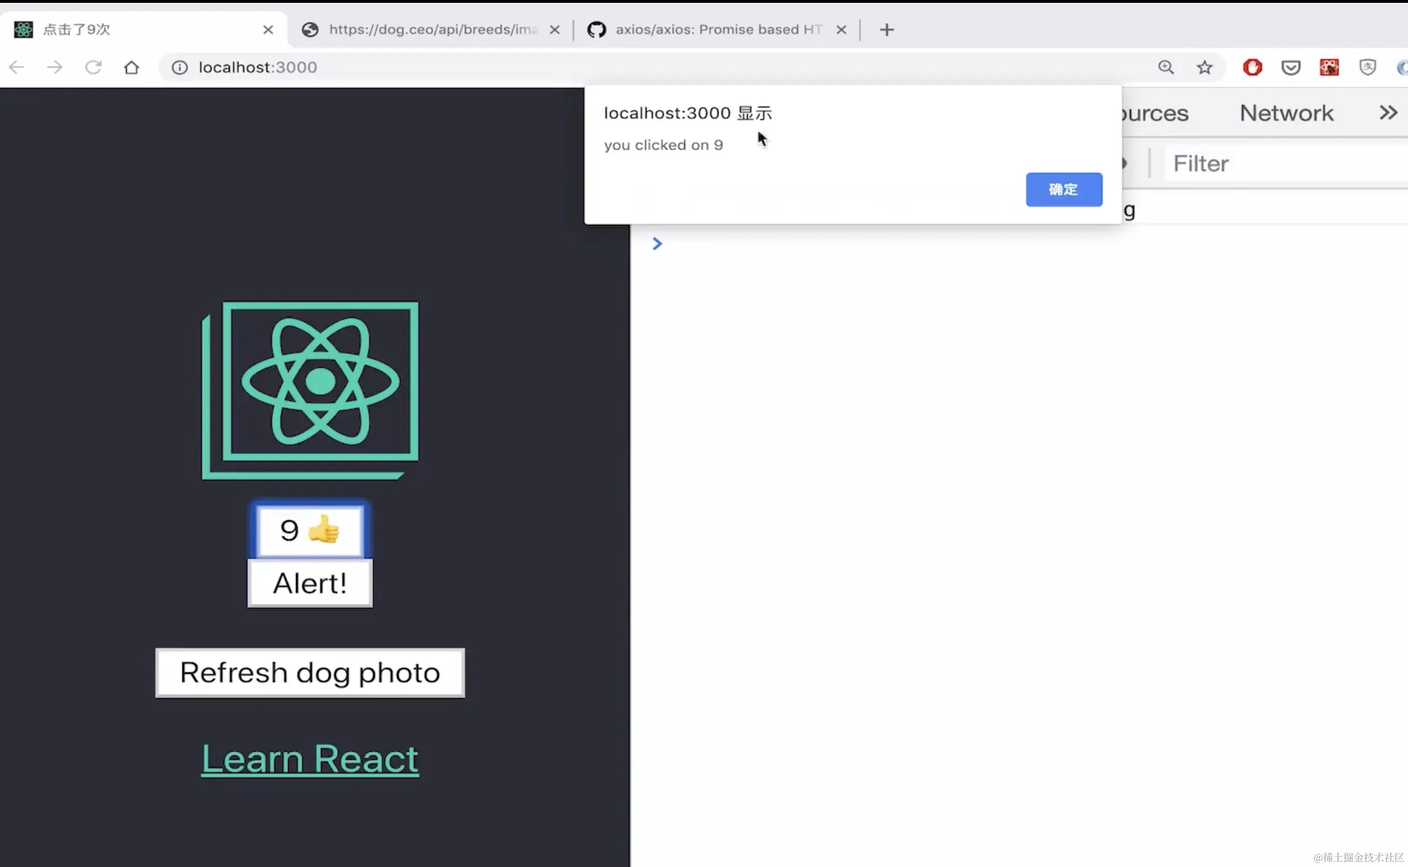1408x867 pixels.
Task: Click the browser back arrow
Action: point(17,68)
